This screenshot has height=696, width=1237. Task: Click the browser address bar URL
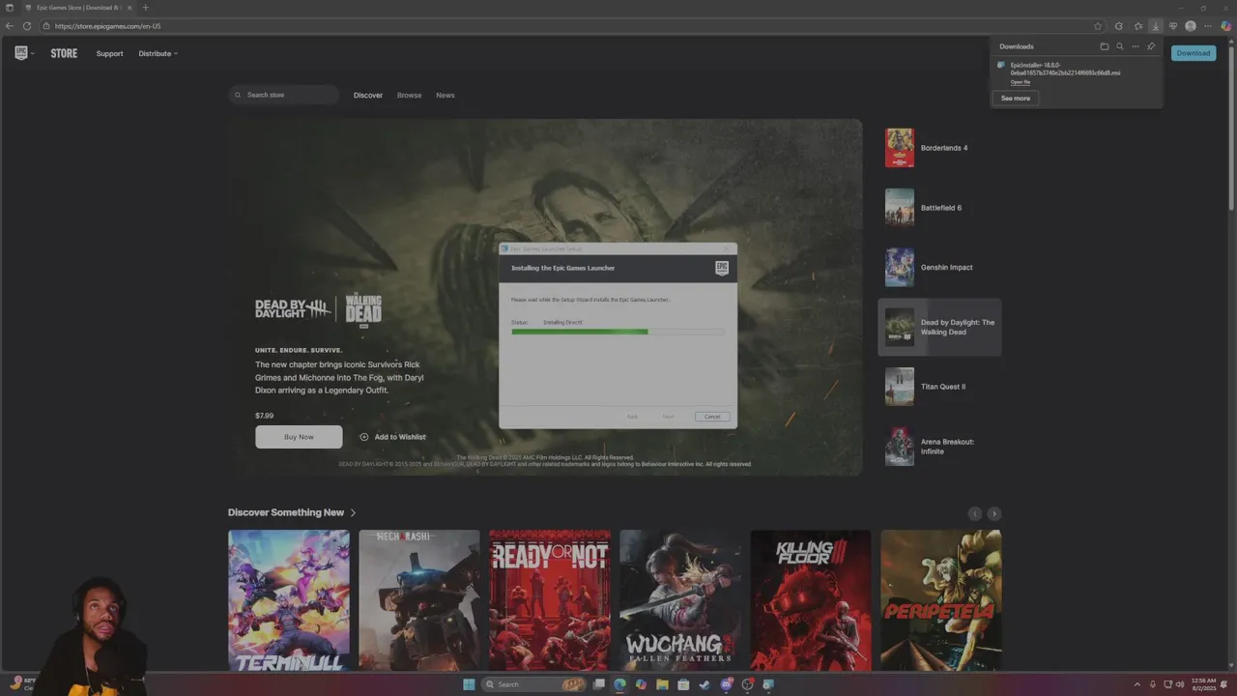point(108,26)
